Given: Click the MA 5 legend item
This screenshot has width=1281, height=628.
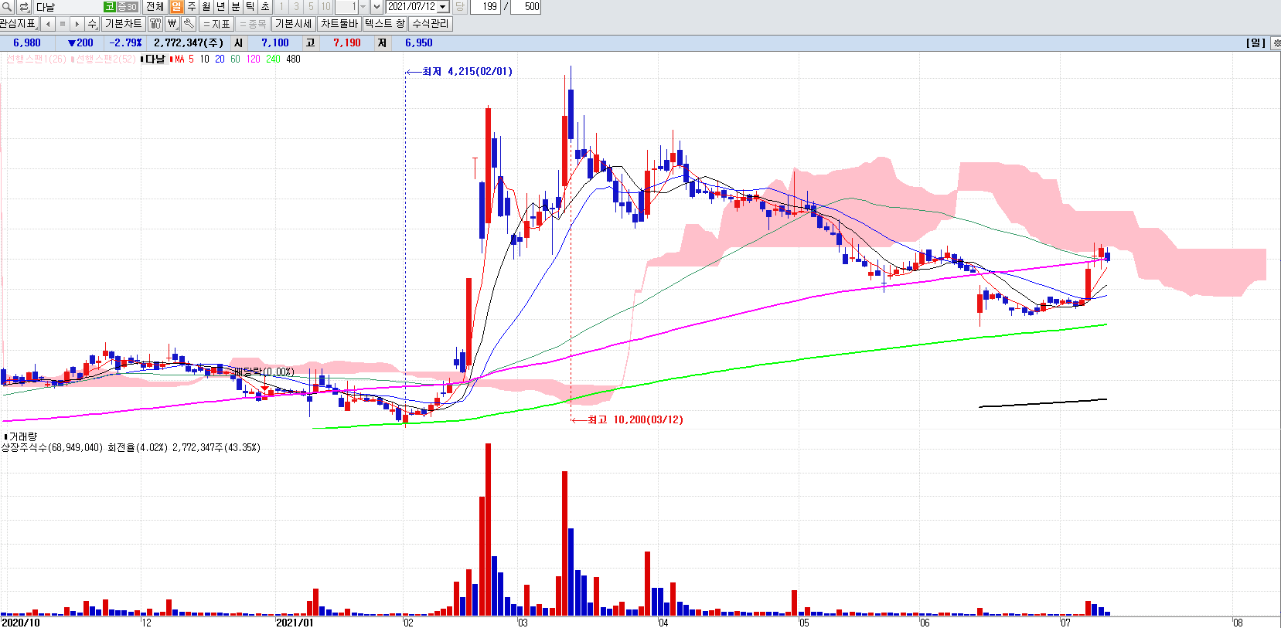Looking at the screenshot, I should [x=184, y=59].
